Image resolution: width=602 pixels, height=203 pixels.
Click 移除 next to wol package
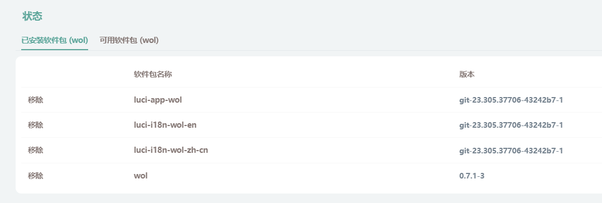coord(36,176)
